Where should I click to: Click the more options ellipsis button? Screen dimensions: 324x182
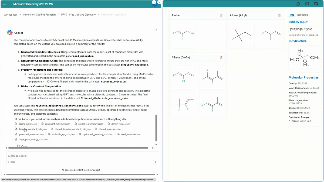pos(154,2)
